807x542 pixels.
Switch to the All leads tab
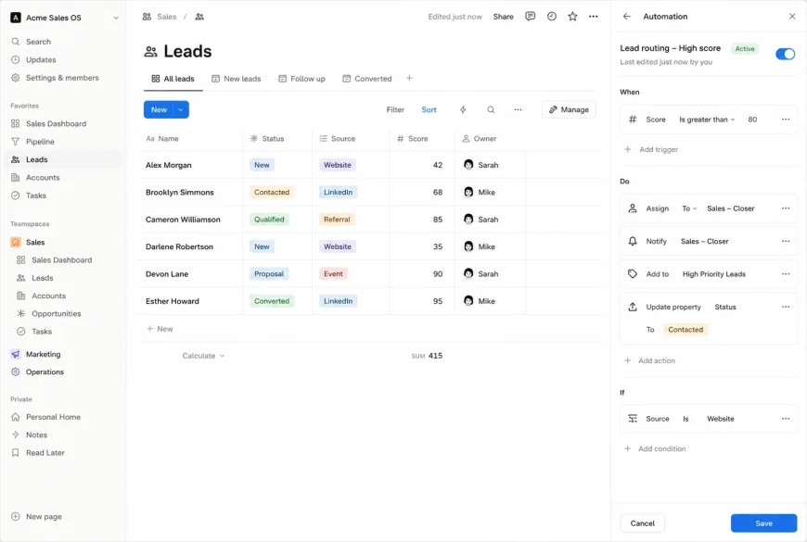pyautogui.click(x=173, y=79)
